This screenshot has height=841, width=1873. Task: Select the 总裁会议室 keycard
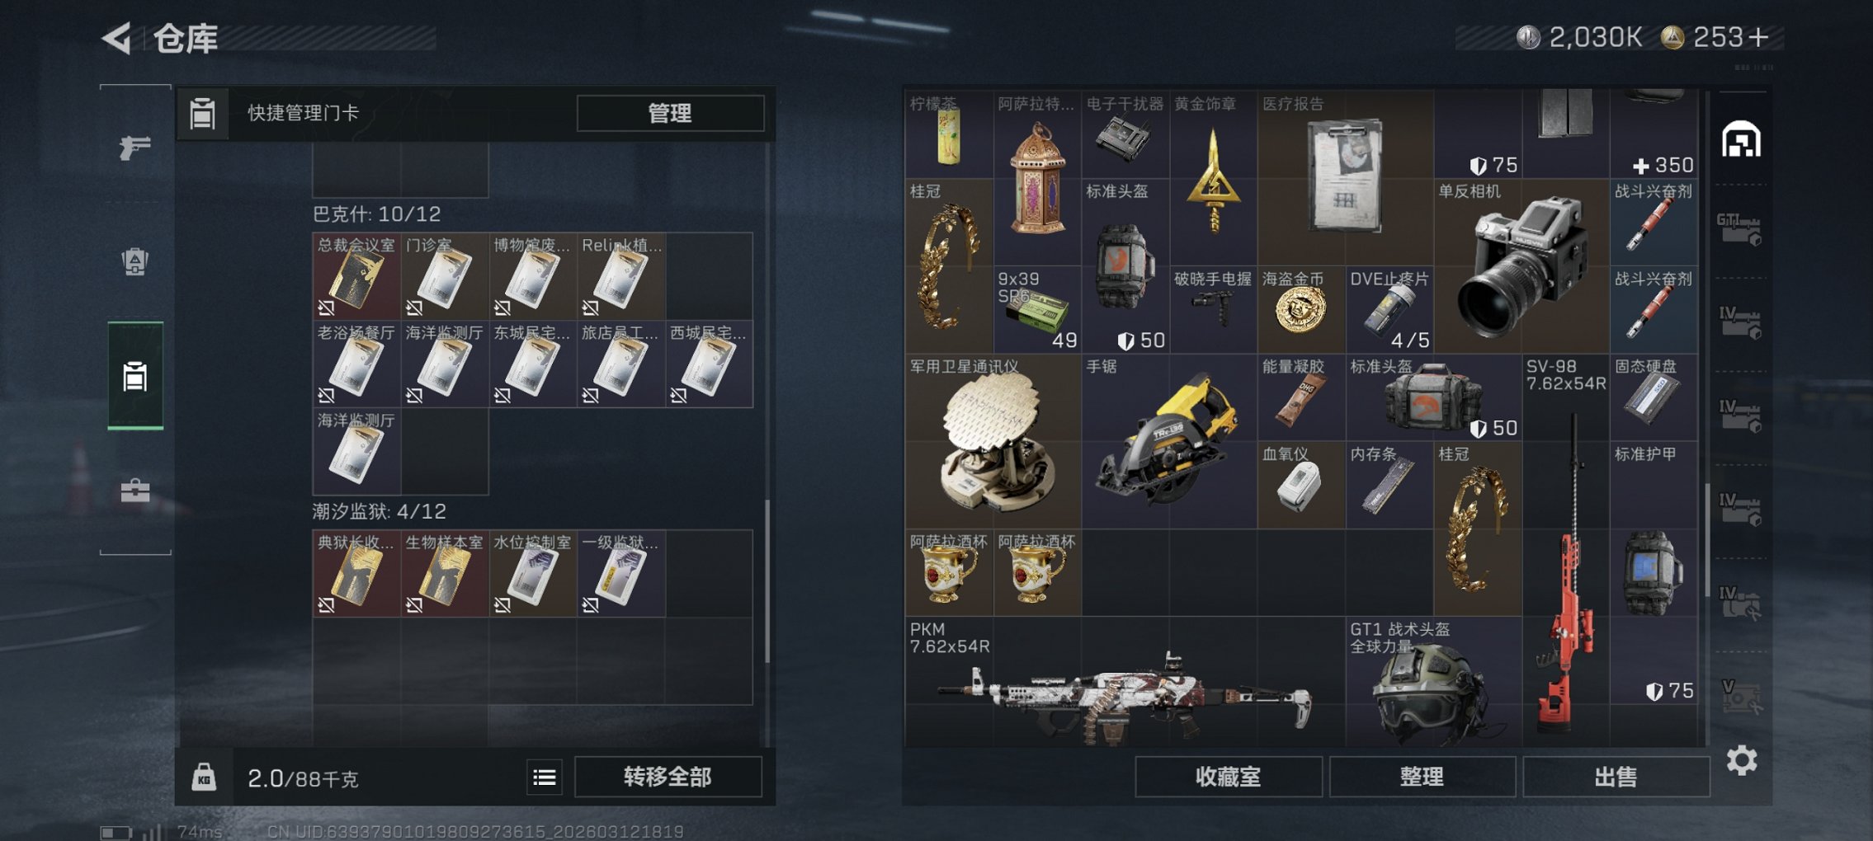(x=356, y=276)
